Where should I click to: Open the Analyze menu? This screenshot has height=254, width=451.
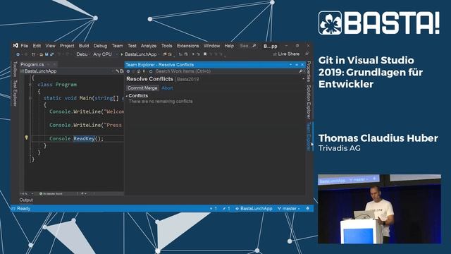click(149, 46)
